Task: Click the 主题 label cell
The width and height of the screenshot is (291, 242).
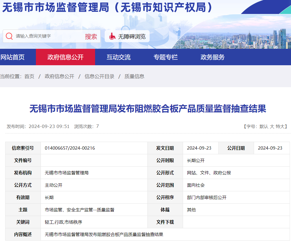Action: pos(23,210)
